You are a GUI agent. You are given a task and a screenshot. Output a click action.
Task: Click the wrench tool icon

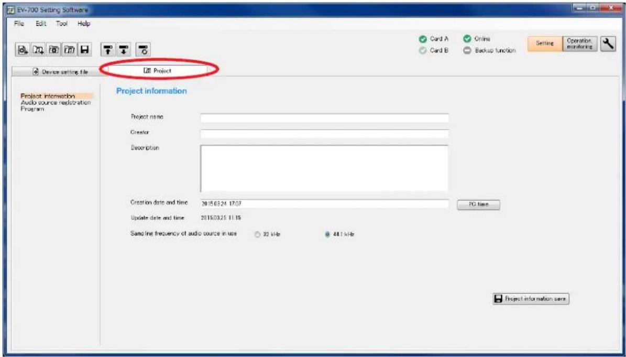click(607, 44)
